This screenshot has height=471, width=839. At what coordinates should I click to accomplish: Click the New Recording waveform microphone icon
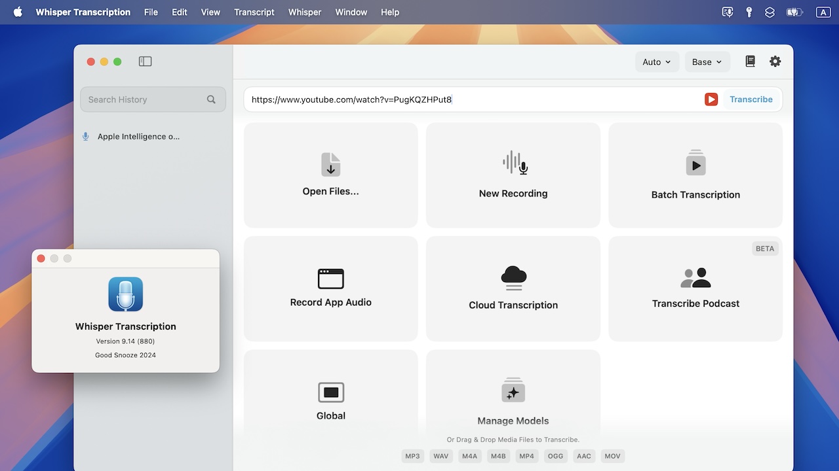(515, 163)
